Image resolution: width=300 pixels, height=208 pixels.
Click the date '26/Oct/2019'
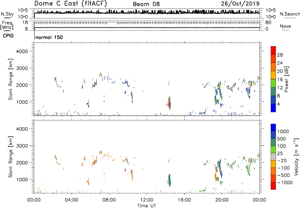[x=240, y=4]
